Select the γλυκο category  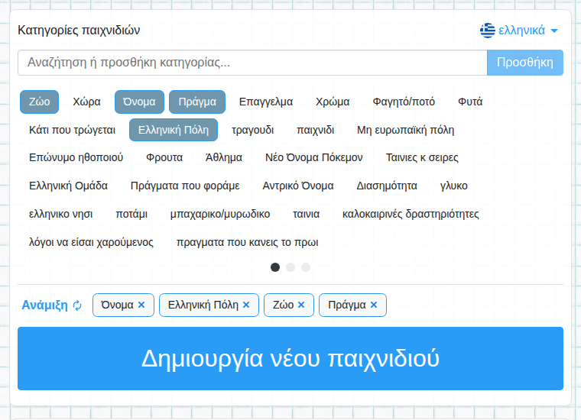coord(454,186)
